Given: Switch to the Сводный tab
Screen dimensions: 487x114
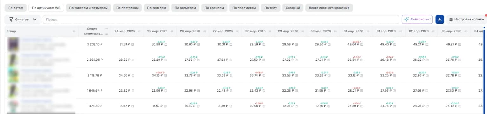Looking at the screenshot, I should coord(293,8).
